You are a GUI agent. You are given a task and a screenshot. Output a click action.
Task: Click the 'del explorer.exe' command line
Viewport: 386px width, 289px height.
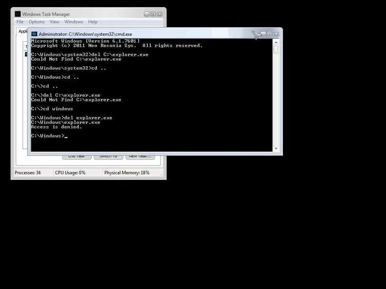coord(72,118)
